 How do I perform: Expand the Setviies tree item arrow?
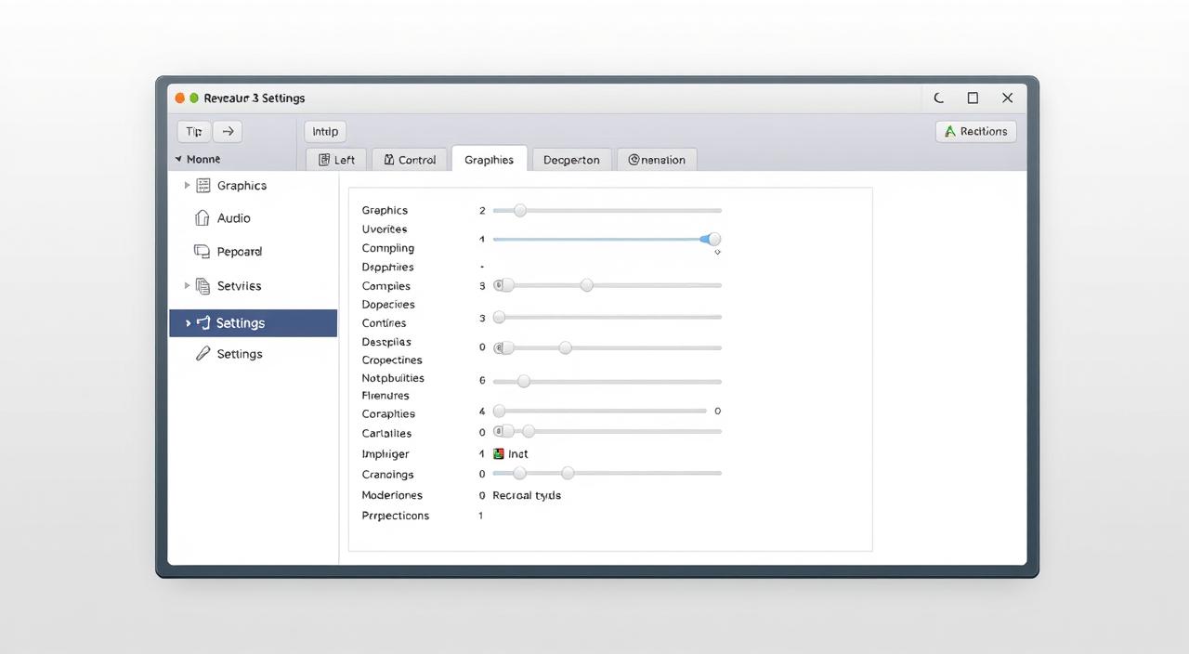tap(187, 286)
